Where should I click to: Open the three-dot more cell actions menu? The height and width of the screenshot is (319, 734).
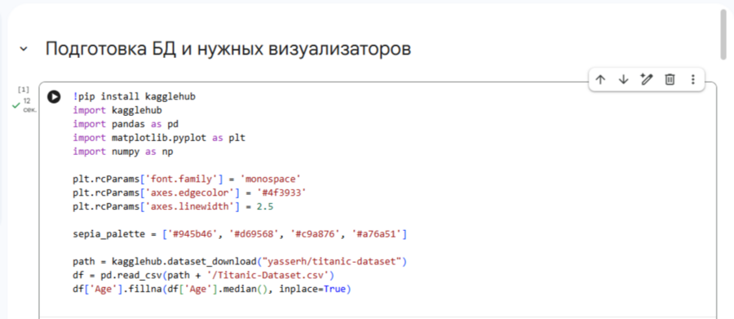click(692, 80)
